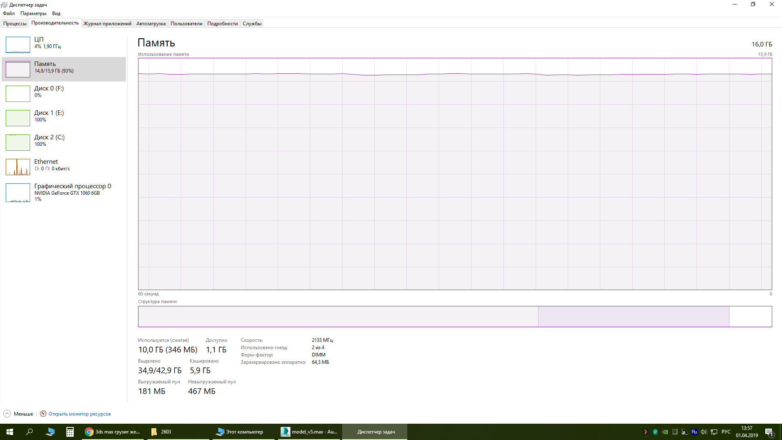
Task: Select Диск 1 (E:) in sidebar
Action: click(x=64, y=118)
